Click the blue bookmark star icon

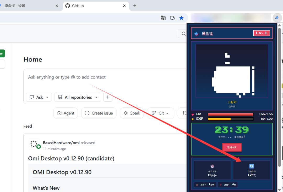[181, 18]
